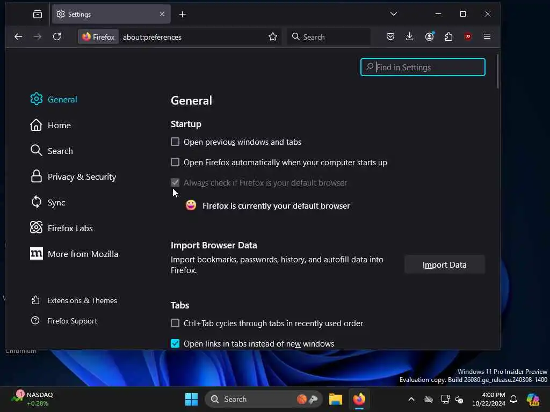Select the General settings category

(x=54, y=99)
